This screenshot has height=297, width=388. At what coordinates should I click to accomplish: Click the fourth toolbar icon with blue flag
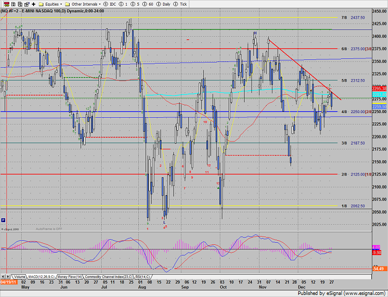pos(27,4)
